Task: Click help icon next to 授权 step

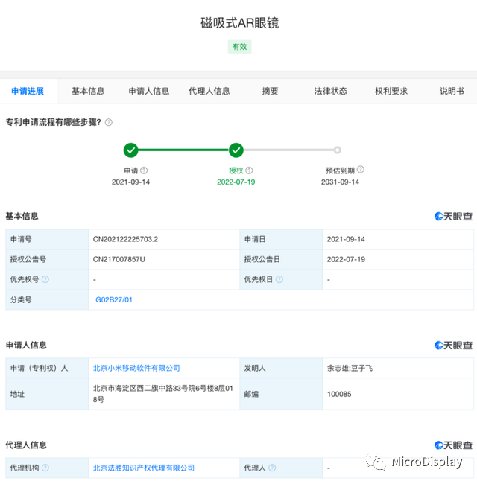Action: coord(249,171)
